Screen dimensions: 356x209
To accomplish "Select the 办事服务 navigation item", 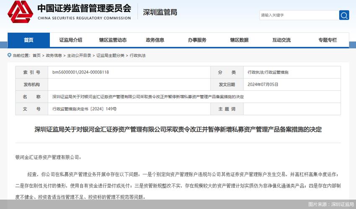I will pyautogui.click(x=197, y=40).
